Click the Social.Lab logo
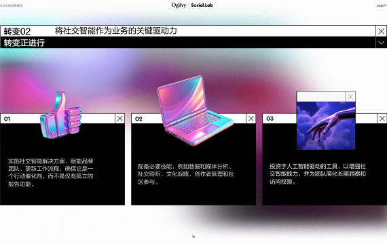This screenshot has width=387, height=244. [x=202, y=5]
